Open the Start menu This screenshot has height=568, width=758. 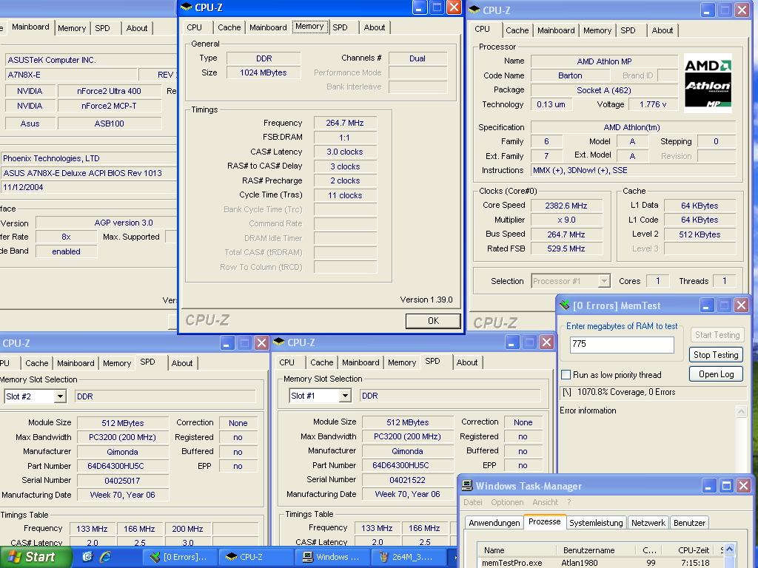(x=36, y=557)
